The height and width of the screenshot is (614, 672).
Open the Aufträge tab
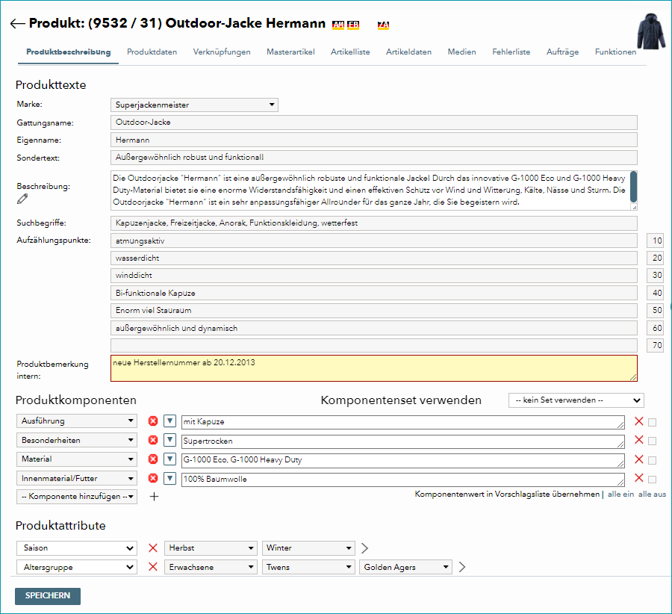[x=562, y=52]
